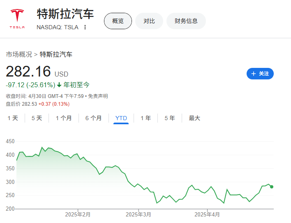Click the 282.16 current price
Image resolution: width=291 pixels, height=223 pixels.
pos(28,71)
